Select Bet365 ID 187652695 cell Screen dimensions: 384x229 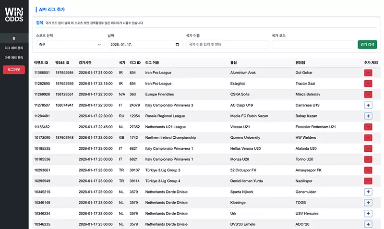click(64, 84)
